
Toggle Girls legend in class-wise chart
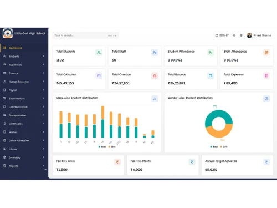coord(112,146)
